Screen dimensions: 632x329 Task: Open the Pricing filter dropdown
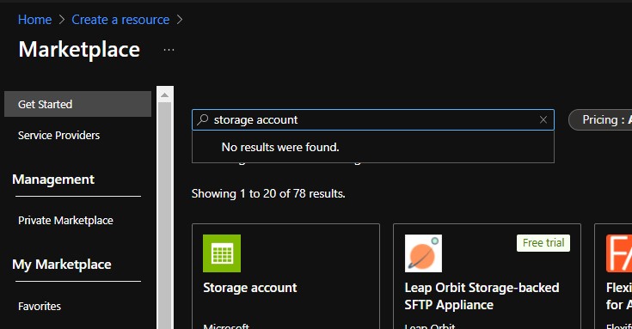pos(600,120)
